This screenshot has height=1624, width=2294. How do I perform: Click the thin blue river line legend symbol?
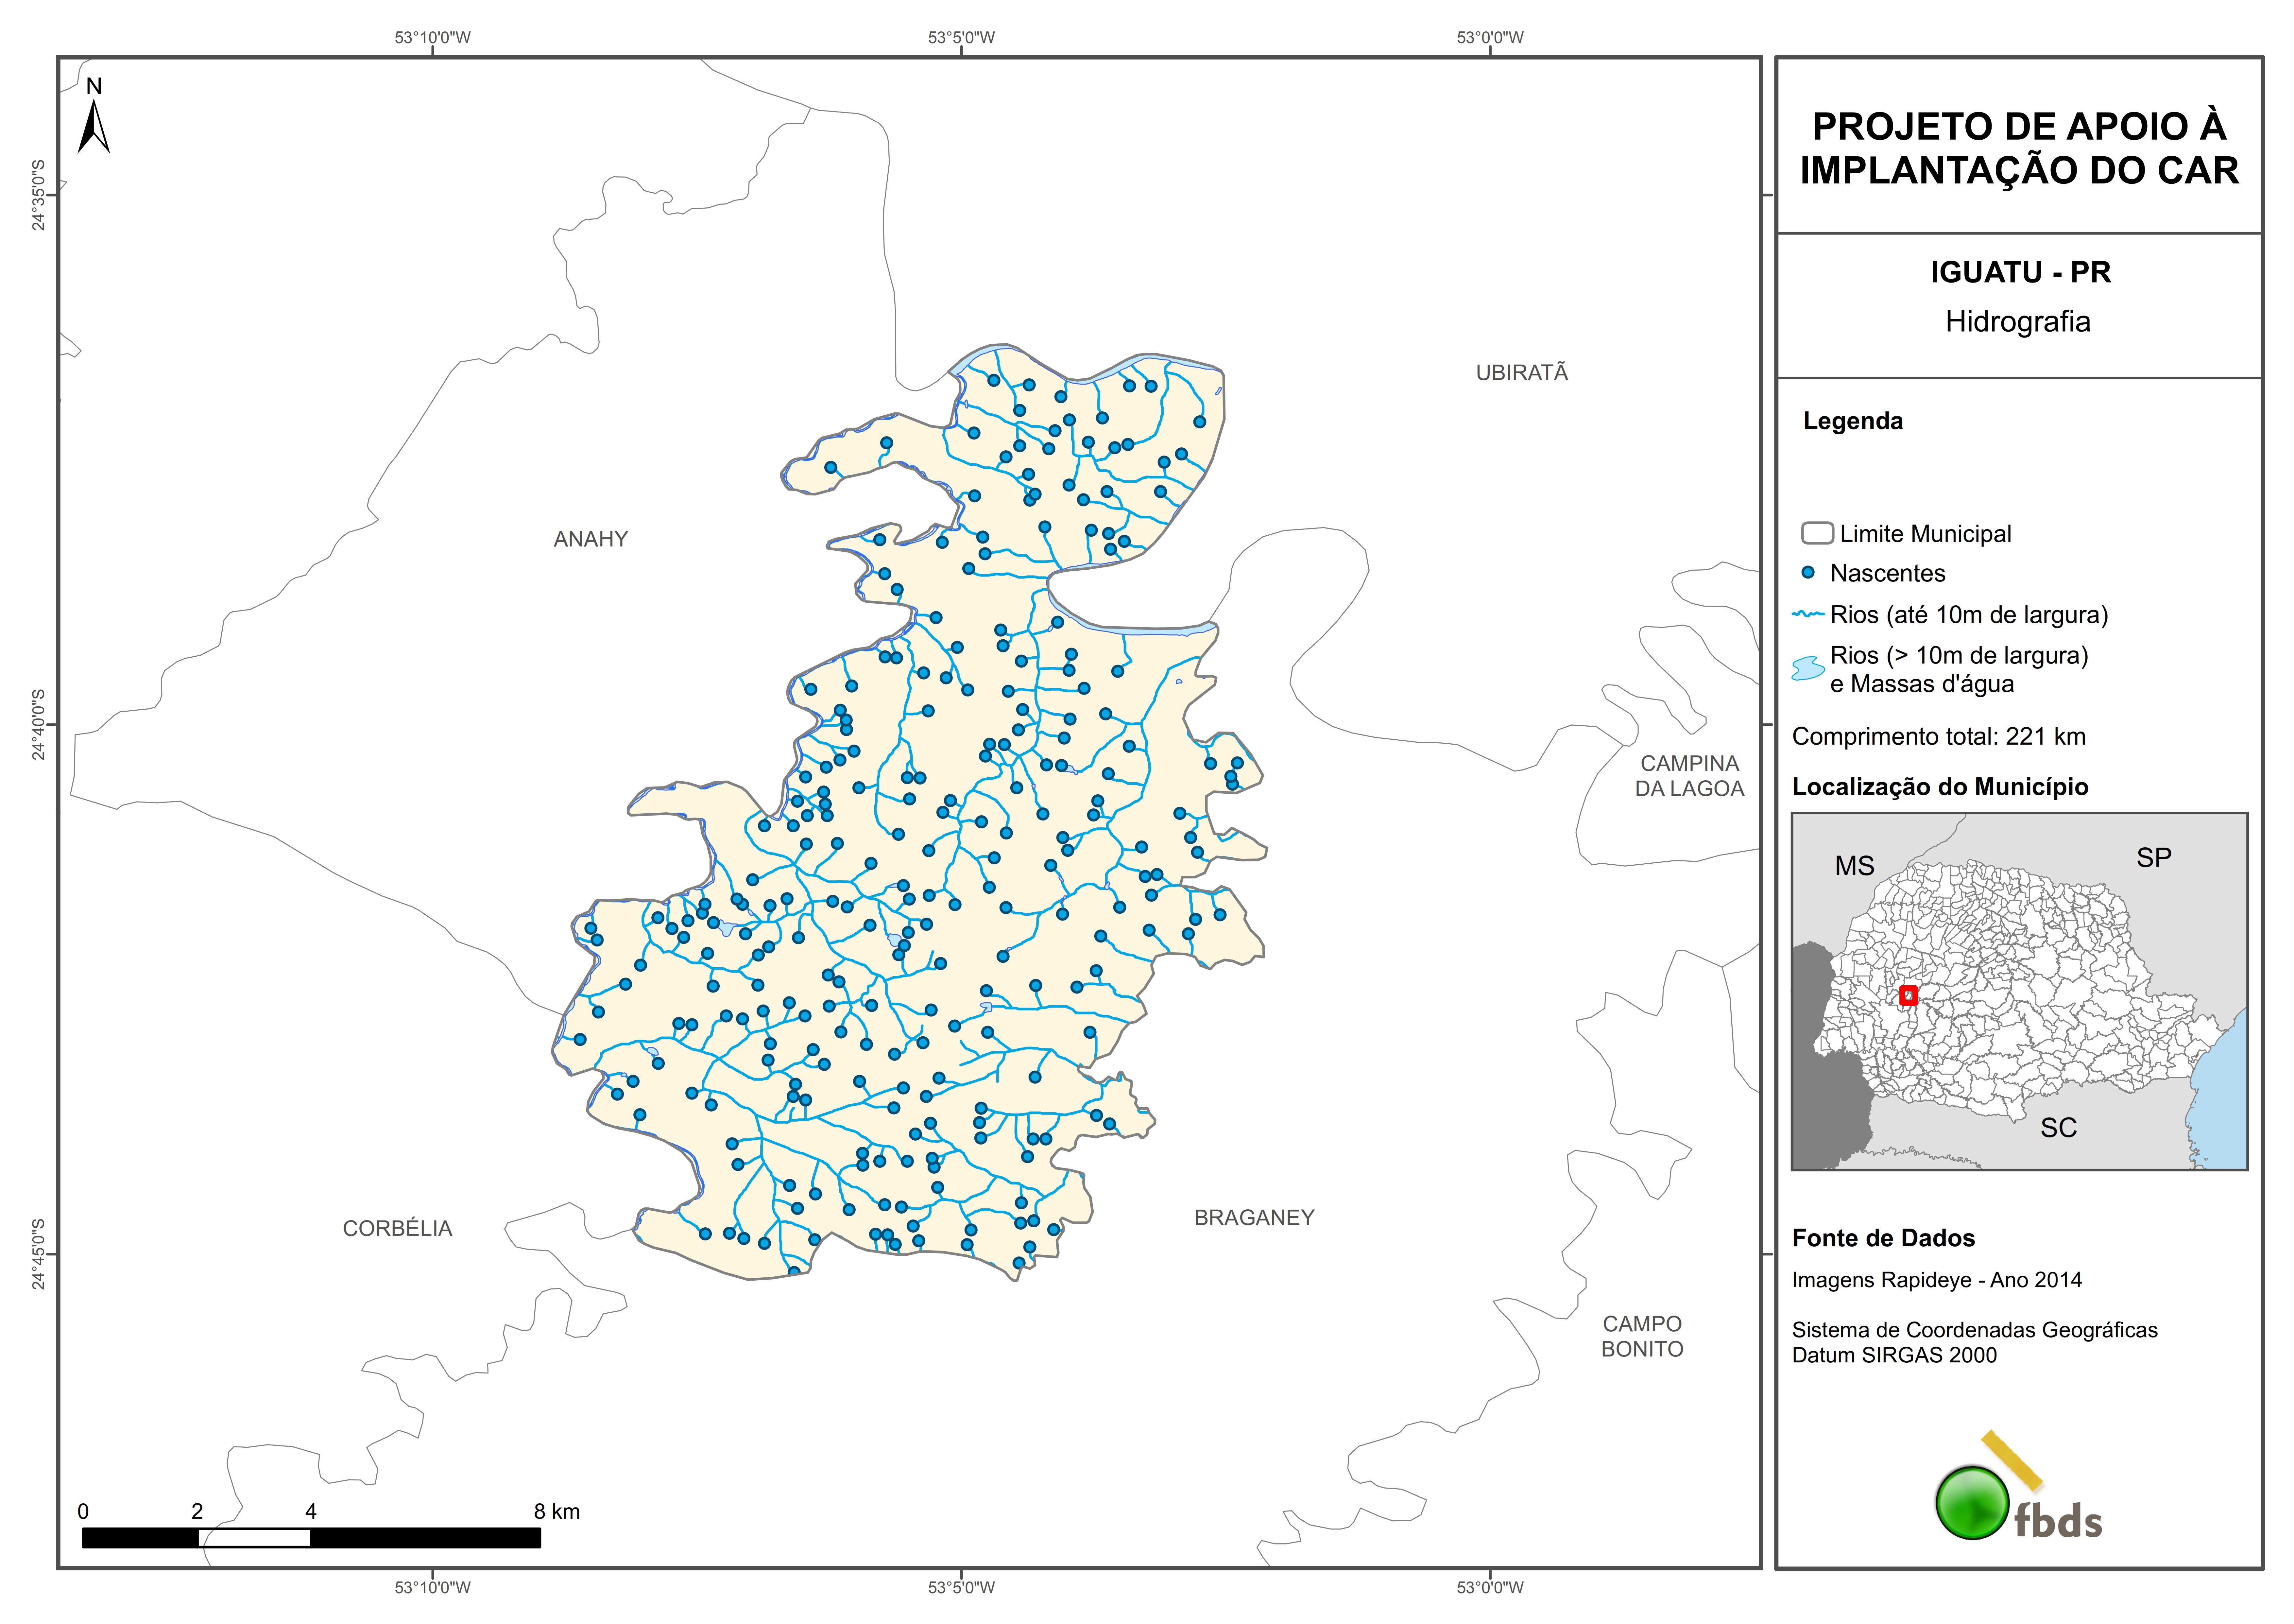point(1808,614)
